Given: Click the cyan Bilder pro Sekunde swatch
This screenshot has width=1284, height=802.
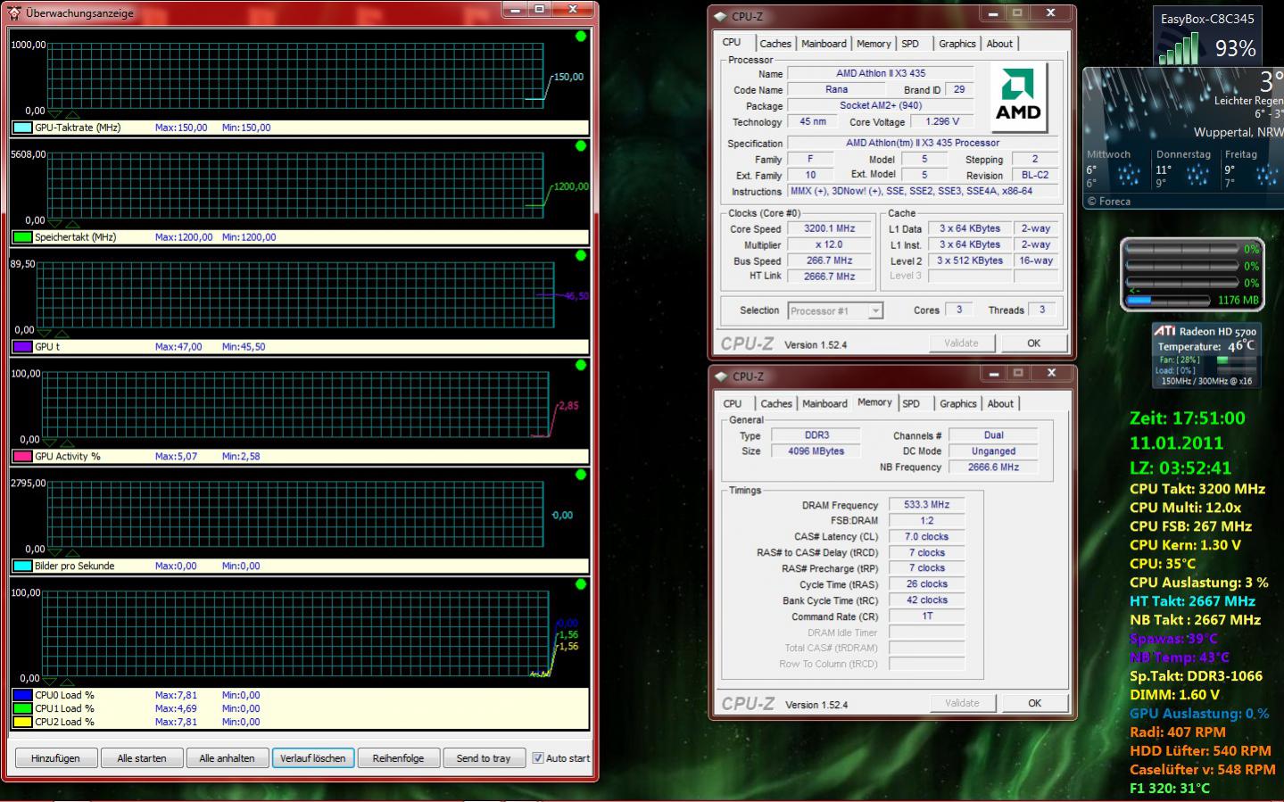Looking at the screenshot, I should [x=22, y=566].
